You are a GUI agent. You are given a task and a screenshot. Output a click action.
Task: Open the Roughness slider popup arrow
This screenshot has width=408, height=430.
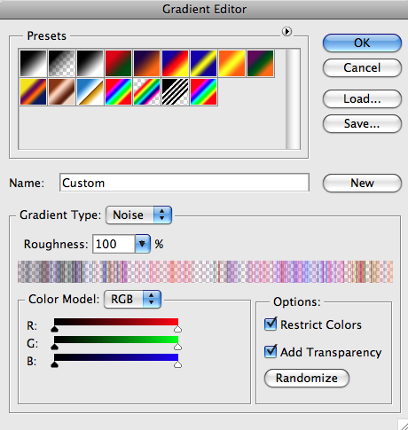coord(143,244)
